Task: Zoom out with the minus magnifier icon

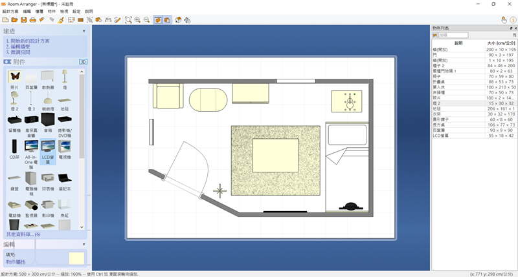Action: pyautogui.click(x=147, y=20)
